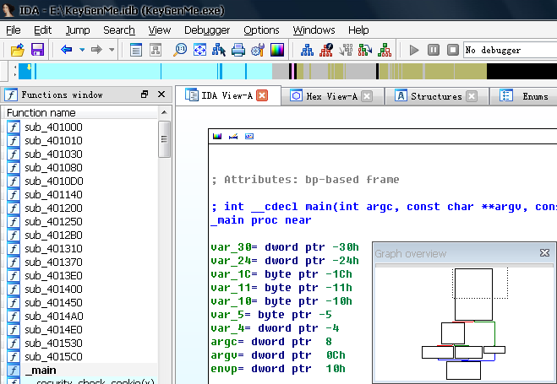Click the print graph printer icon
Image resolution: width=557 pixels, height=384 pixels.
click(x=238, y=50)
